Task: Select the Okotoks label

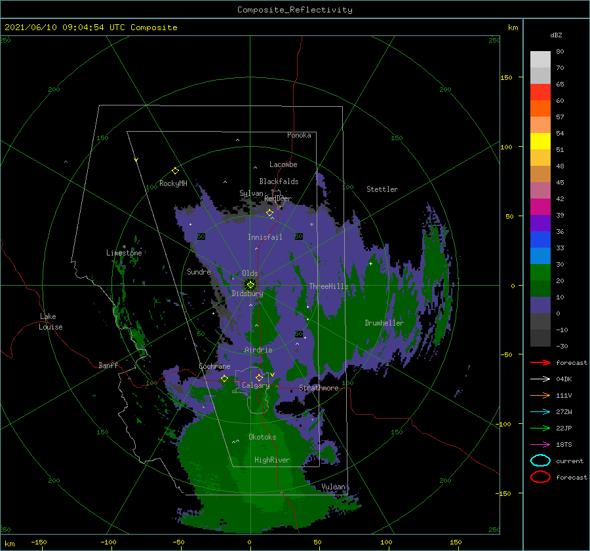Action: point(262,437)
